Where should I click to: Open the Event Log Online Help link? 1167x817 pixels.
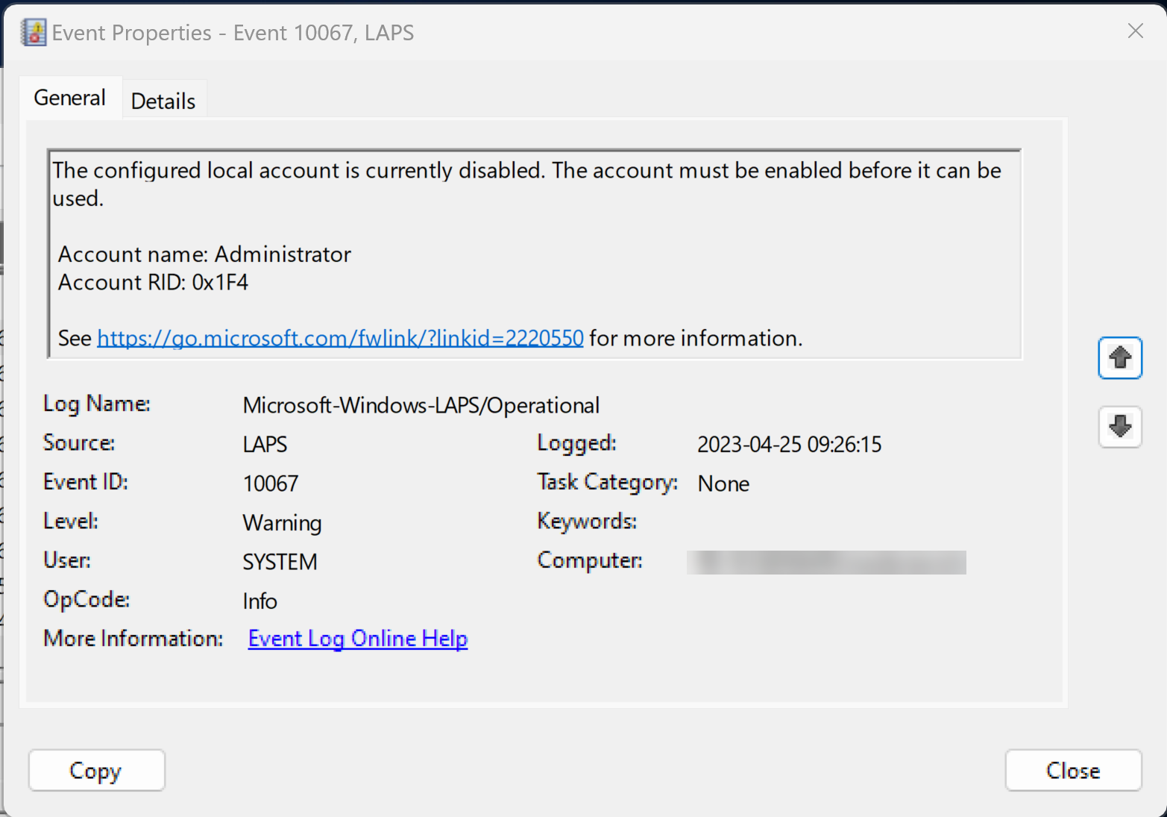pyautogui.click(x=358, y=639)
